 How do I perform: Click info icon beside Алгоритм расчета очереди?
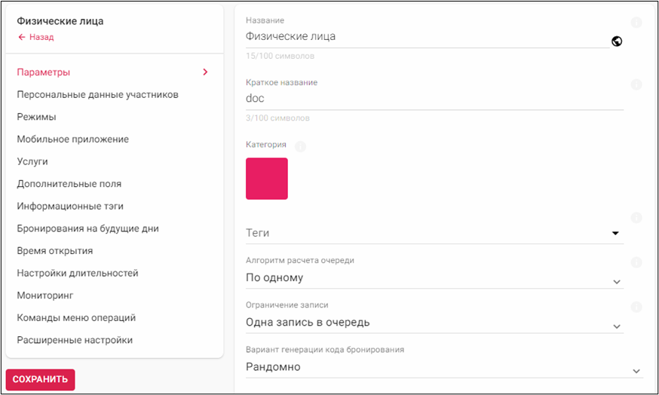[x=636, y=262]
